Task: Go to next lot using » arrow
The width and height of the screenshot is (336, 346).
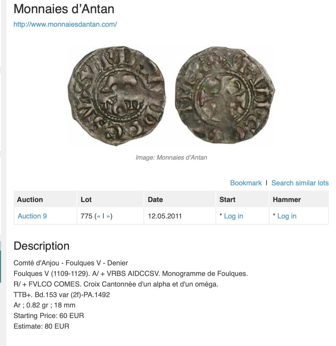Action: (x=108, y=216)
